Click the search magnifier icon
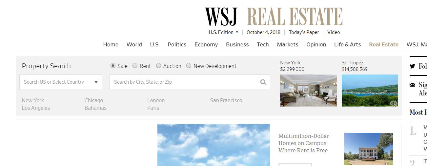The height and width of the screenshot is (166, 427). 263,82
